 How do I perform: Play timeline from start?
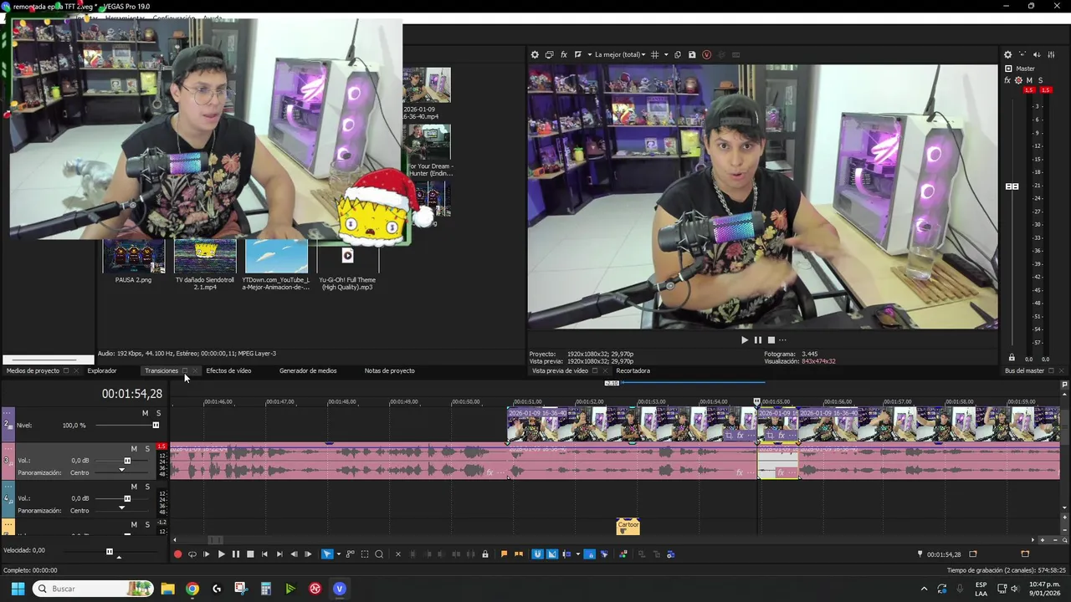(x=207, y=554)
